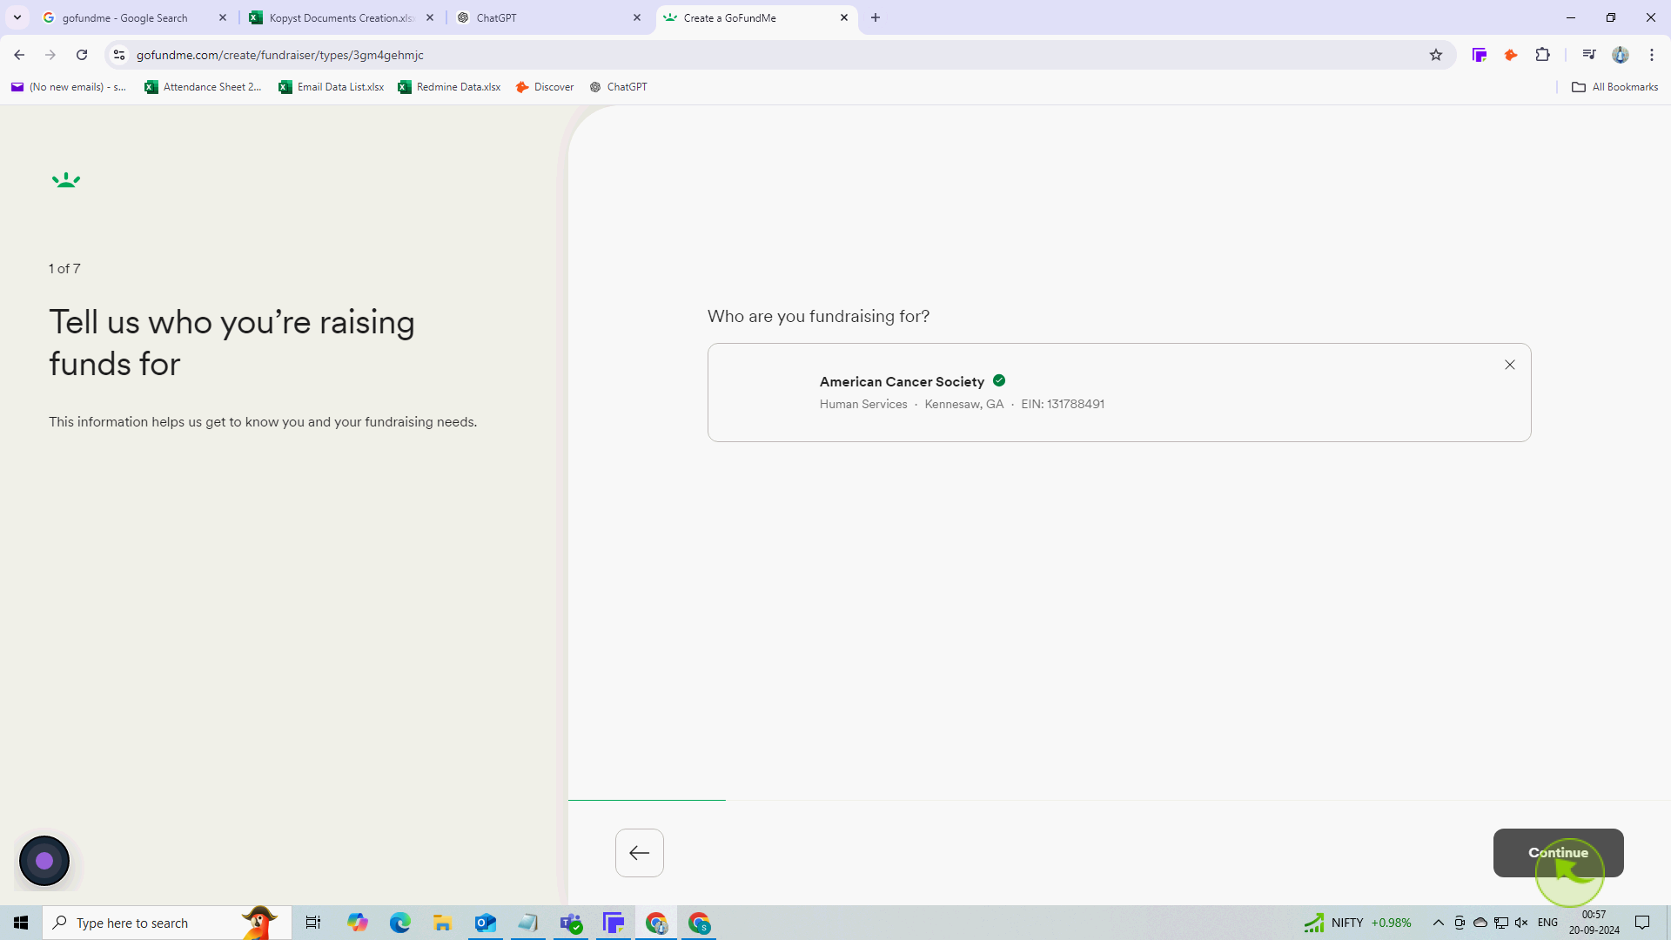Image resolution: width=1671 pixels, height=940 pixels.
Task: Close the Kopyst Documents Creation tab
Action: (x=430, y=17)
